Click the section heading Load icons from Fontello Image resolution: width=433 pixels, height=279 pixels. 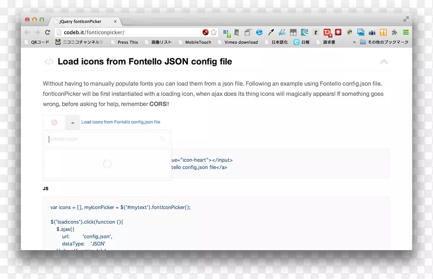coord(145,61)
